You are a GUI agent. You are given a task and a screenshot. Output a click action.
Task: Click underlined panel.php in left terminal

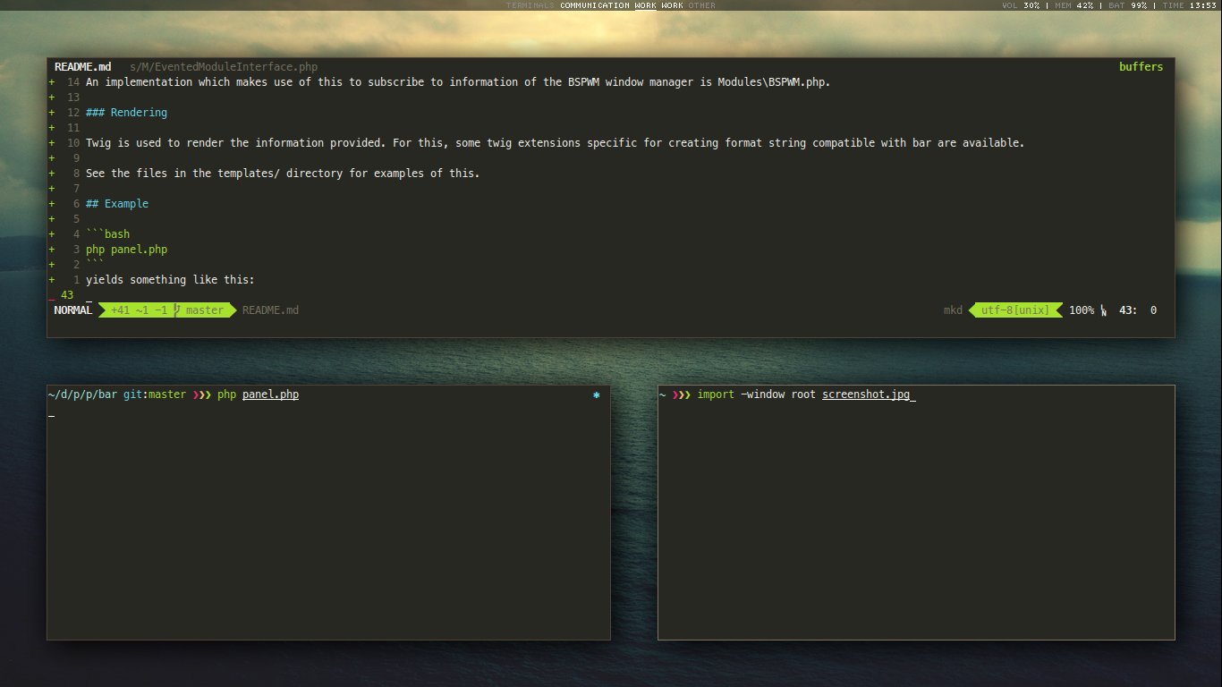[x=270, y=394]
